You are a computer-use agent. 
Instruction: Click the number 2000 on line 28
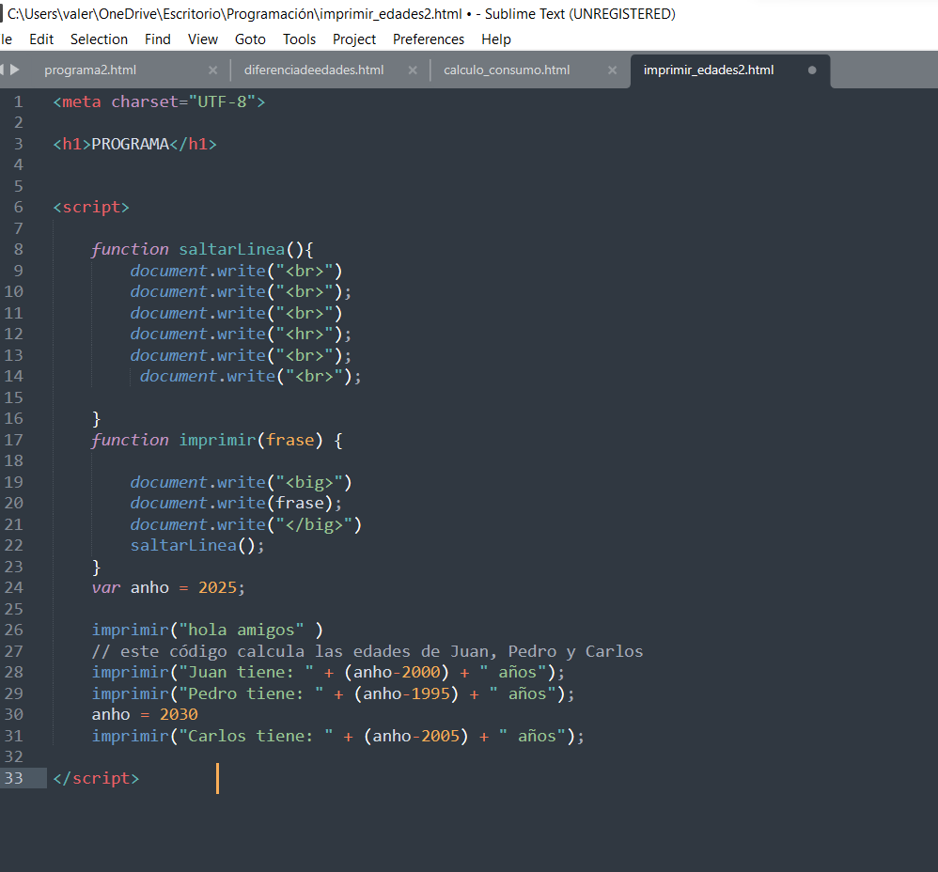(421, 673)
